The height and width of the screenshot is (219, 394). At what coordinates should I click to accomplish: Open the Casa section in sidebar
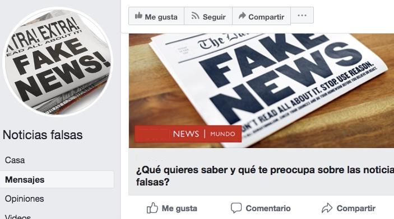point(15,160)
